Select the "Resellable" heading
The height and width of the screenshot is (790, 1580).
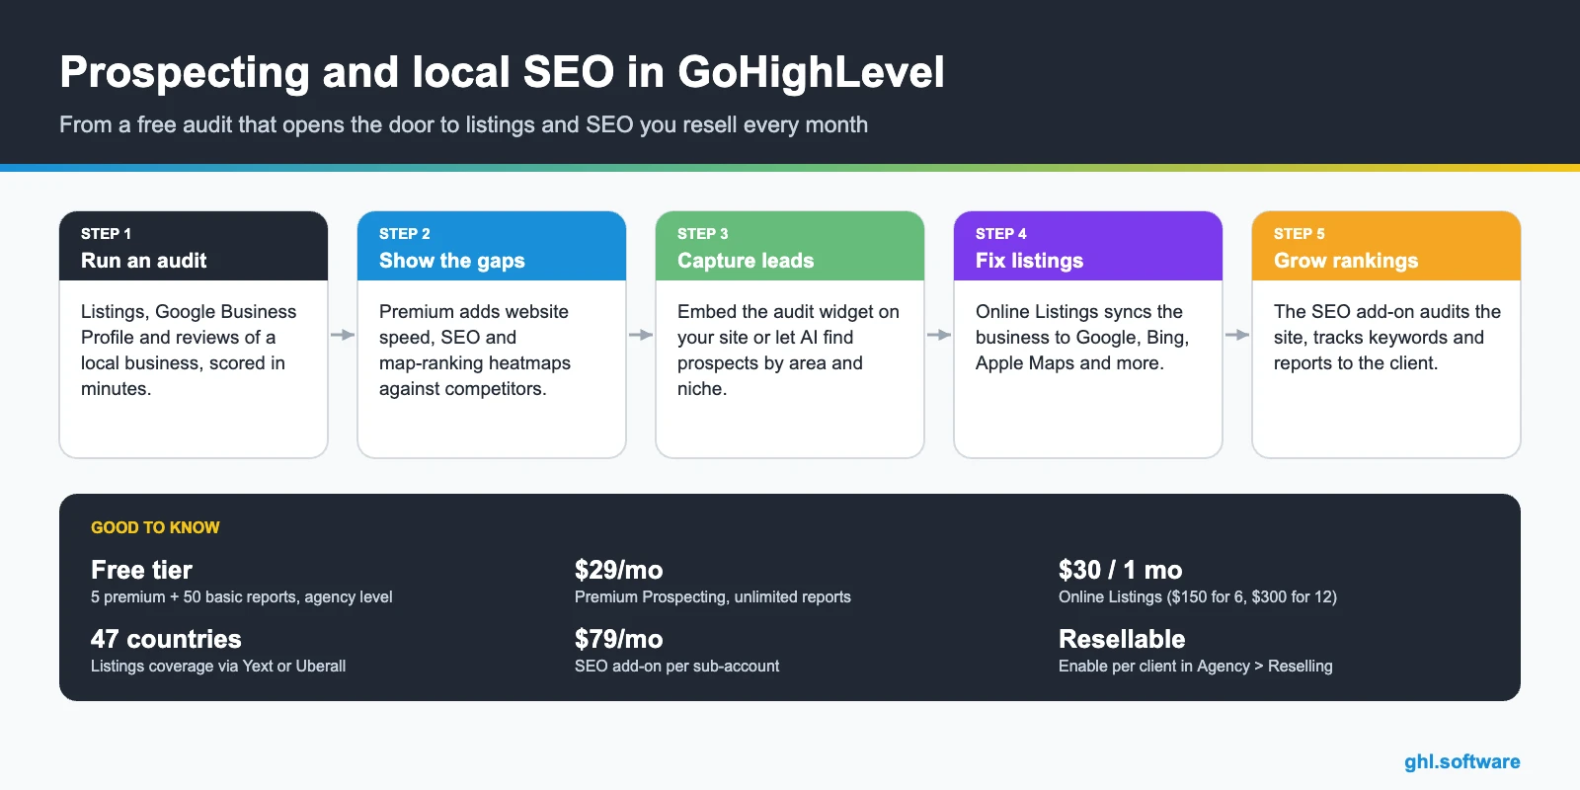pos(1122,639)
